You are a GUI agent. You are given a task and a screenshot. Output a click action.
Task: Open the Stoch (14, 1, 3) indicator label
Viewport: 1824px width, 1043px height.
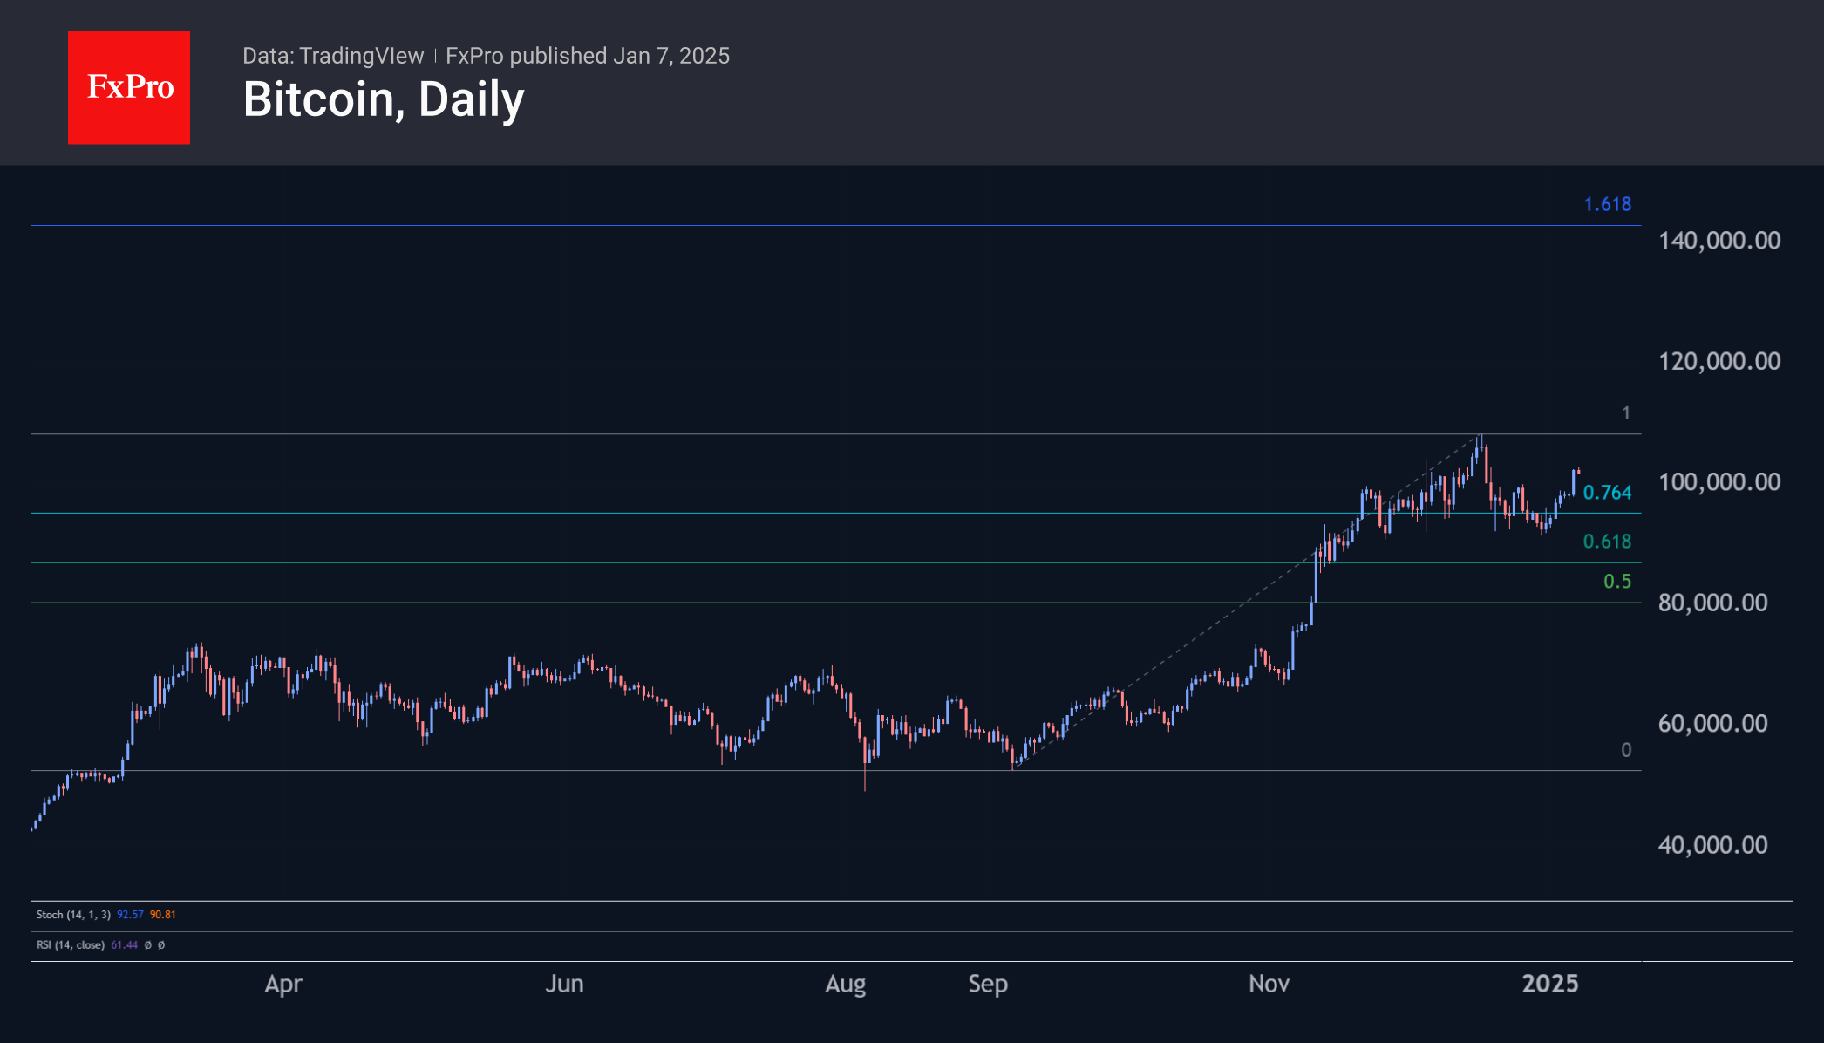pyautogui.click(x=73, y=915)
